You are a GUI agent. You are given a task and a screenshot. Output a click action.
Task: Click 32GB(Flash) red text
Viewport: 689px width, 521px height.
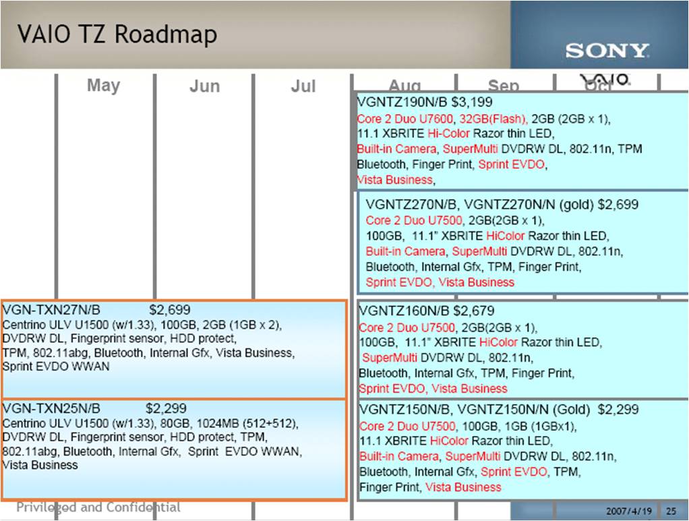point(493,119)
